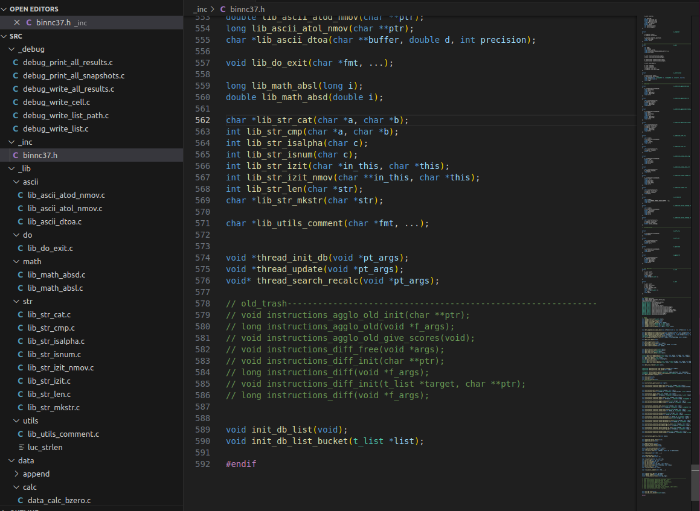
Task: Open binnc37.h in the _inc folder
Action: (40, 155)
